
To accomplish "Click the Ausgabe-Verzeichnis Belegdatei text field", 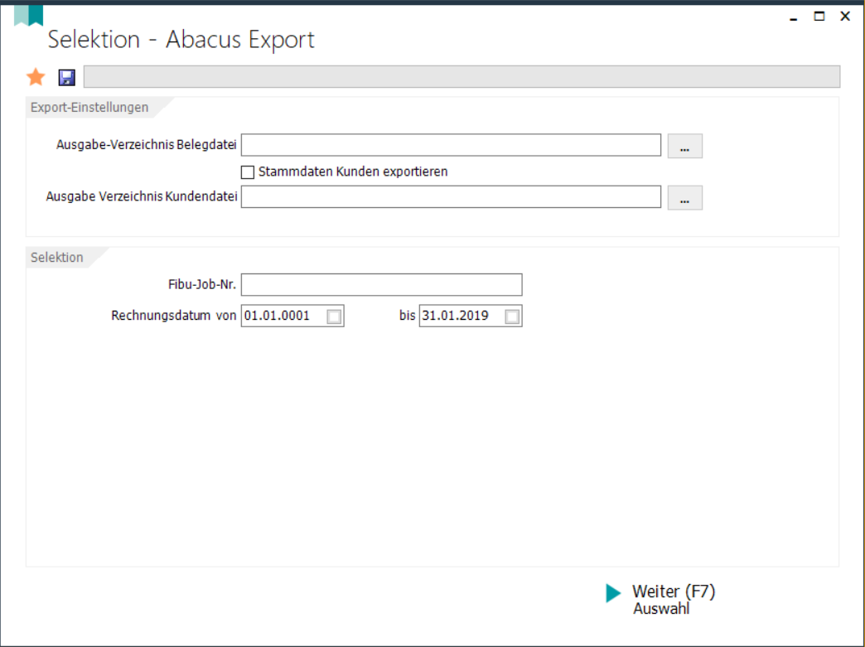I will point(451,145).
